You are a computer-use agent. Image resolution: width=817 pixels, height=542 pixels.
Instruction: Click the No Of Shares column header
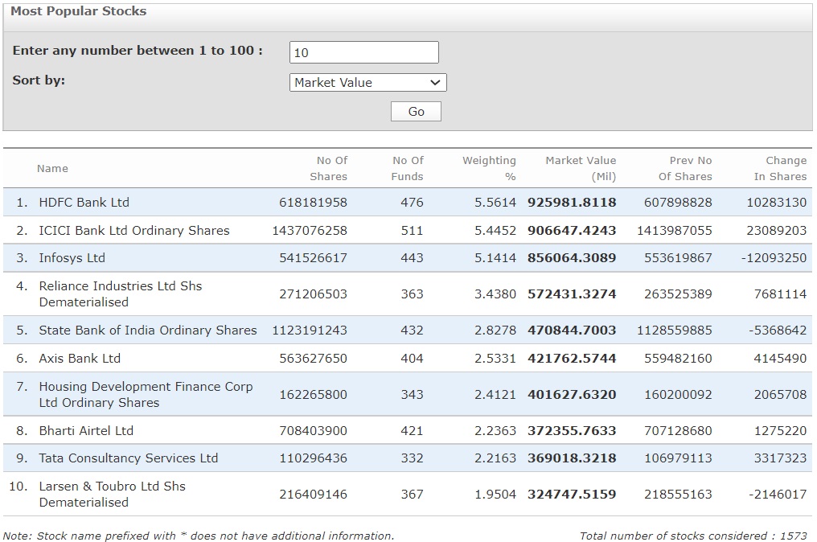[x=331, y=169]
